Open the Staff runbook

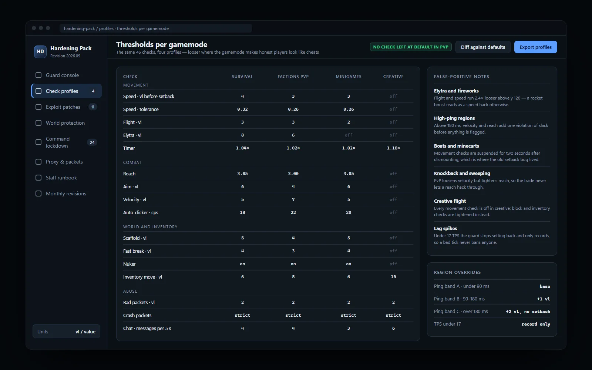pos(67,178)
